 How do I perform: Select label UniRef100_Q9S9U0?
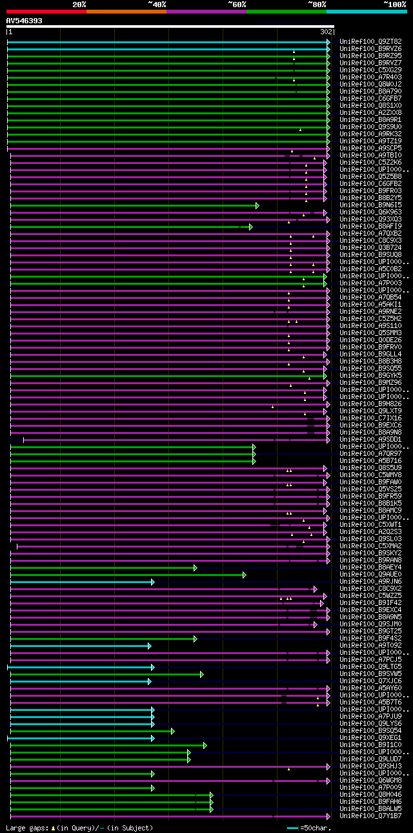click(x=370, y=127)
